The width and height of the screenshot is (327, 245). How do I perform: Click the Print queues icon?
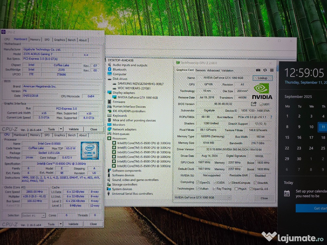click(110, 134)
